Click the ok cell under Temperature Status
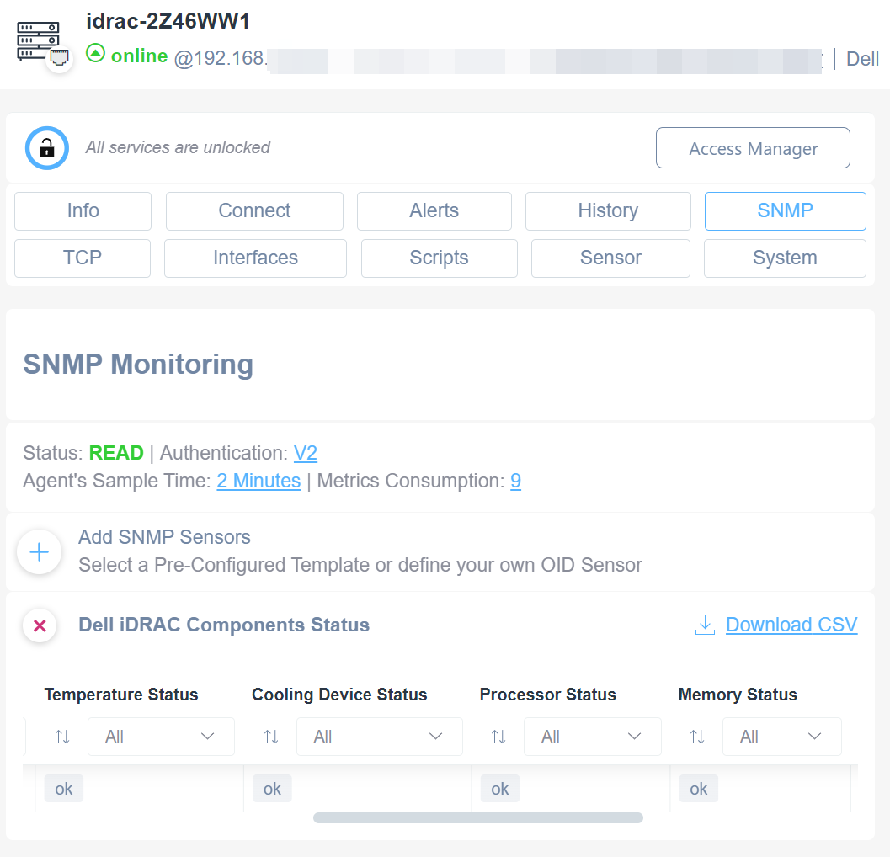This screenshot has height=857, width=890. pyautogui.click(x=64, y=789)
